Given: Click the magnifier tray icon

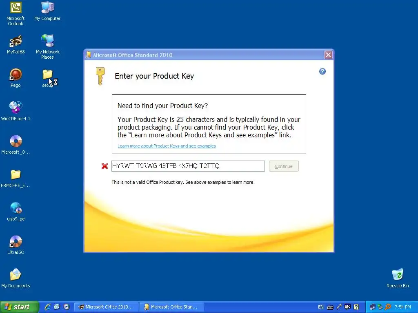Looking at the screenshot, I should [x=388, y=307].
